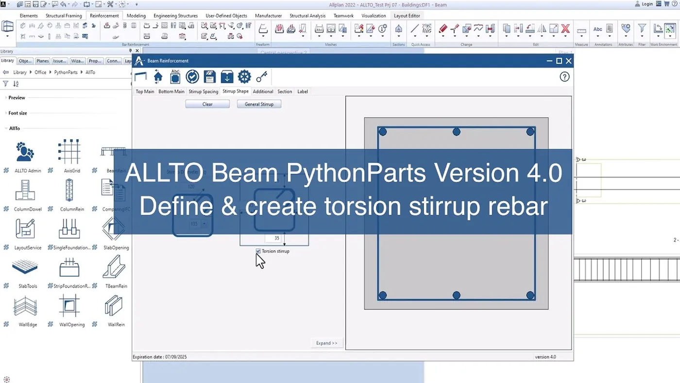Switch to the Layout Editor ribbon tab
The image size is (680, 383).
pos(408,16)
